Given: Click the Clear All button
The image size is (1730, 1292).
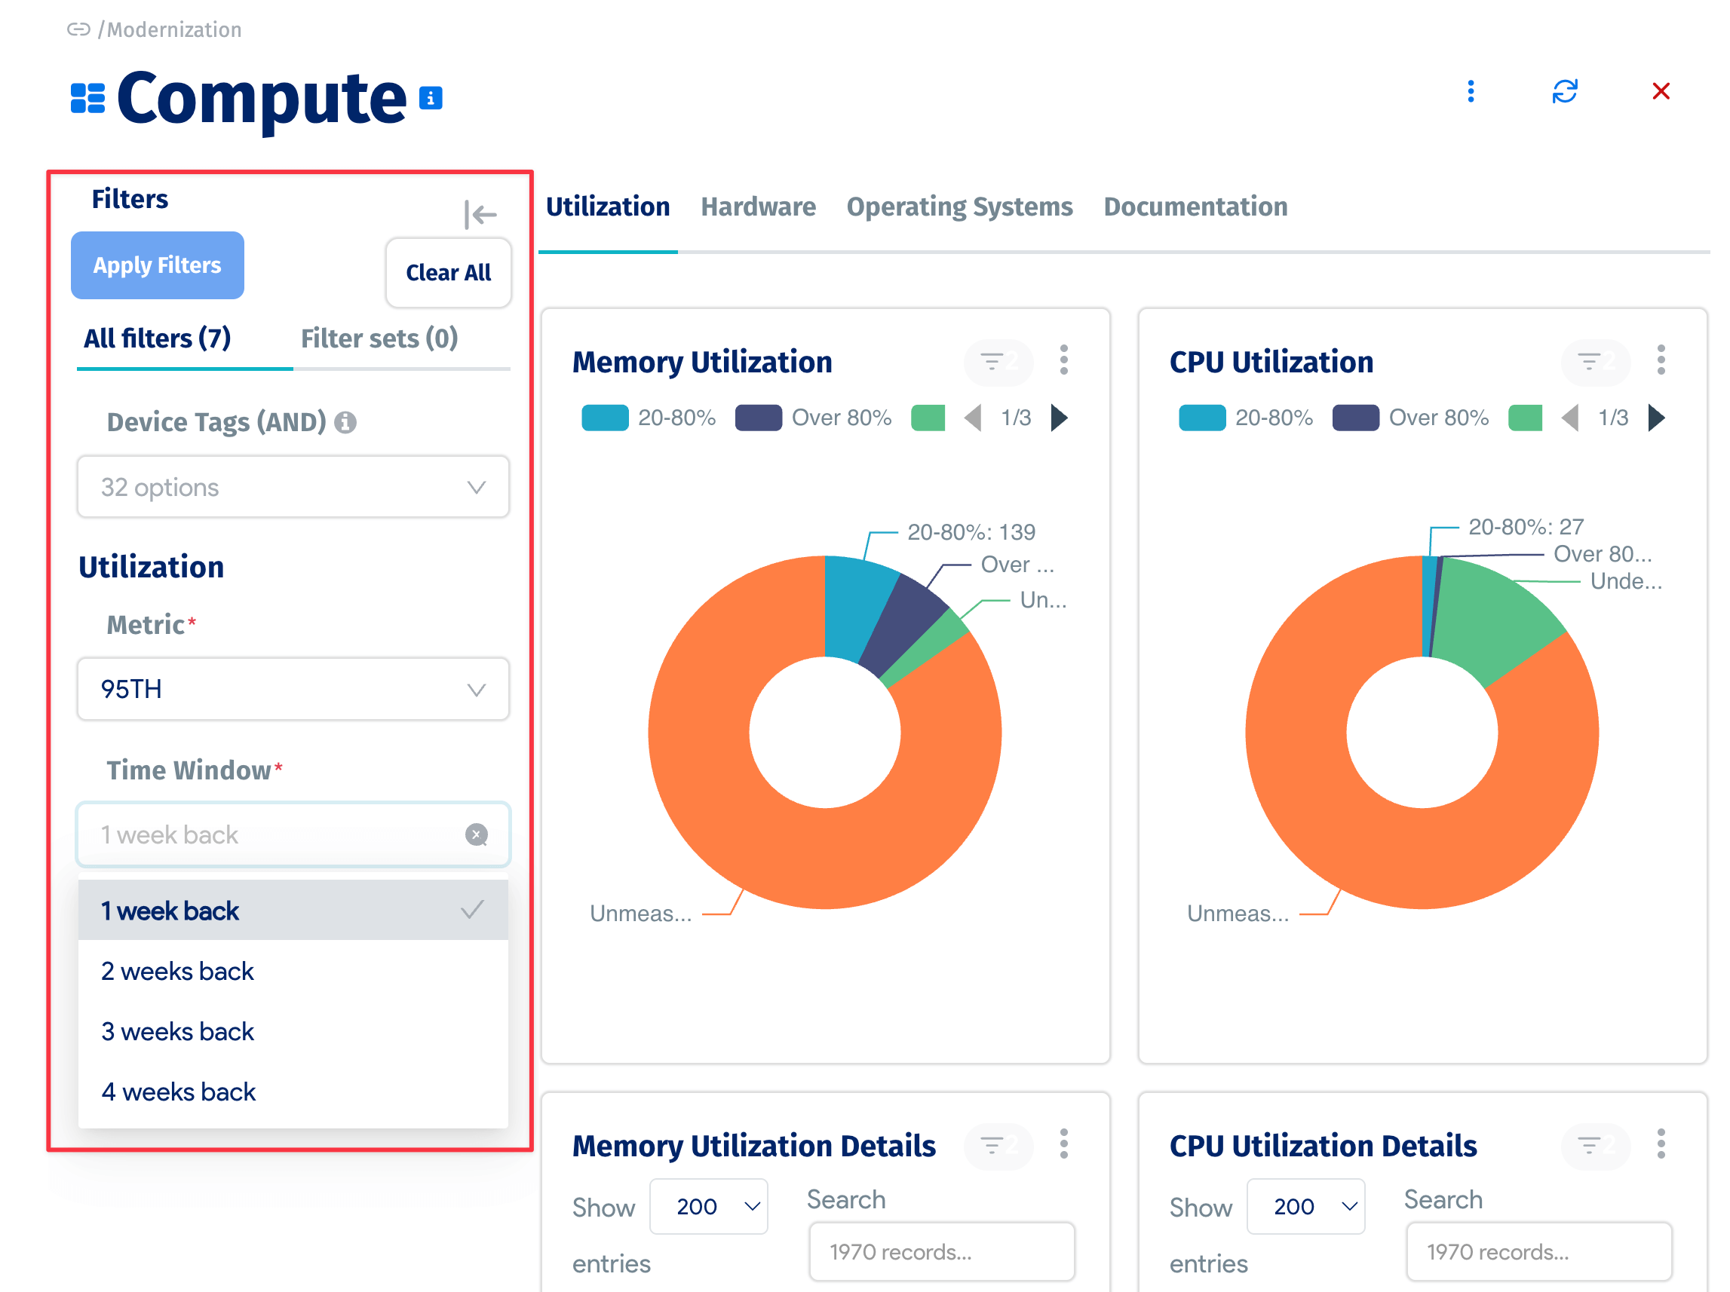Looking at the screenshot, I should click(448, 273).
